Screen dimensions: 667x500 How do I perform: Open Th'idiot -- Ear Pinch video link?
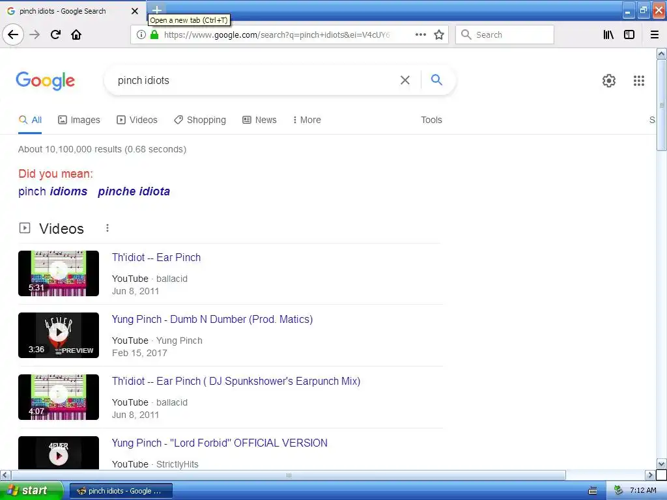point(156,257)
